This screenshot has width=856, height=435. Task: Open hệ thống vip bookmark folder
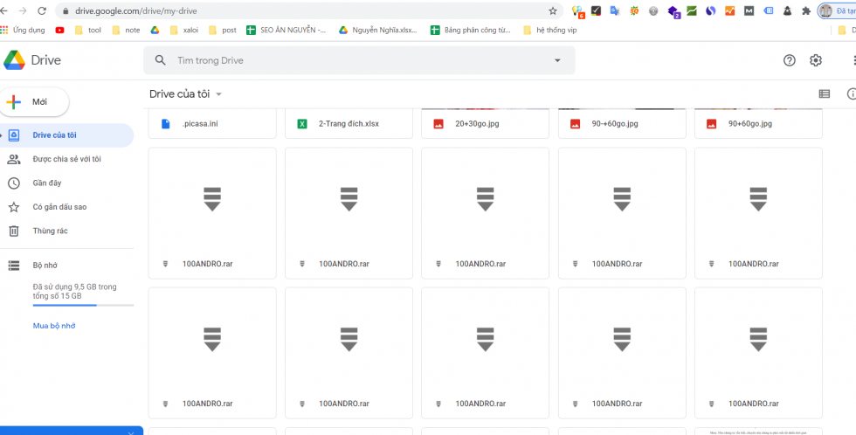pos(549,31)
